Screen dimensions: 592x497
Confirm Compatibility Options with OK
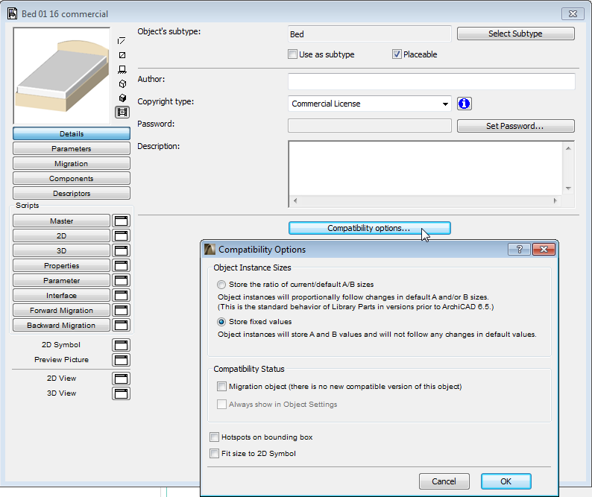506,481
